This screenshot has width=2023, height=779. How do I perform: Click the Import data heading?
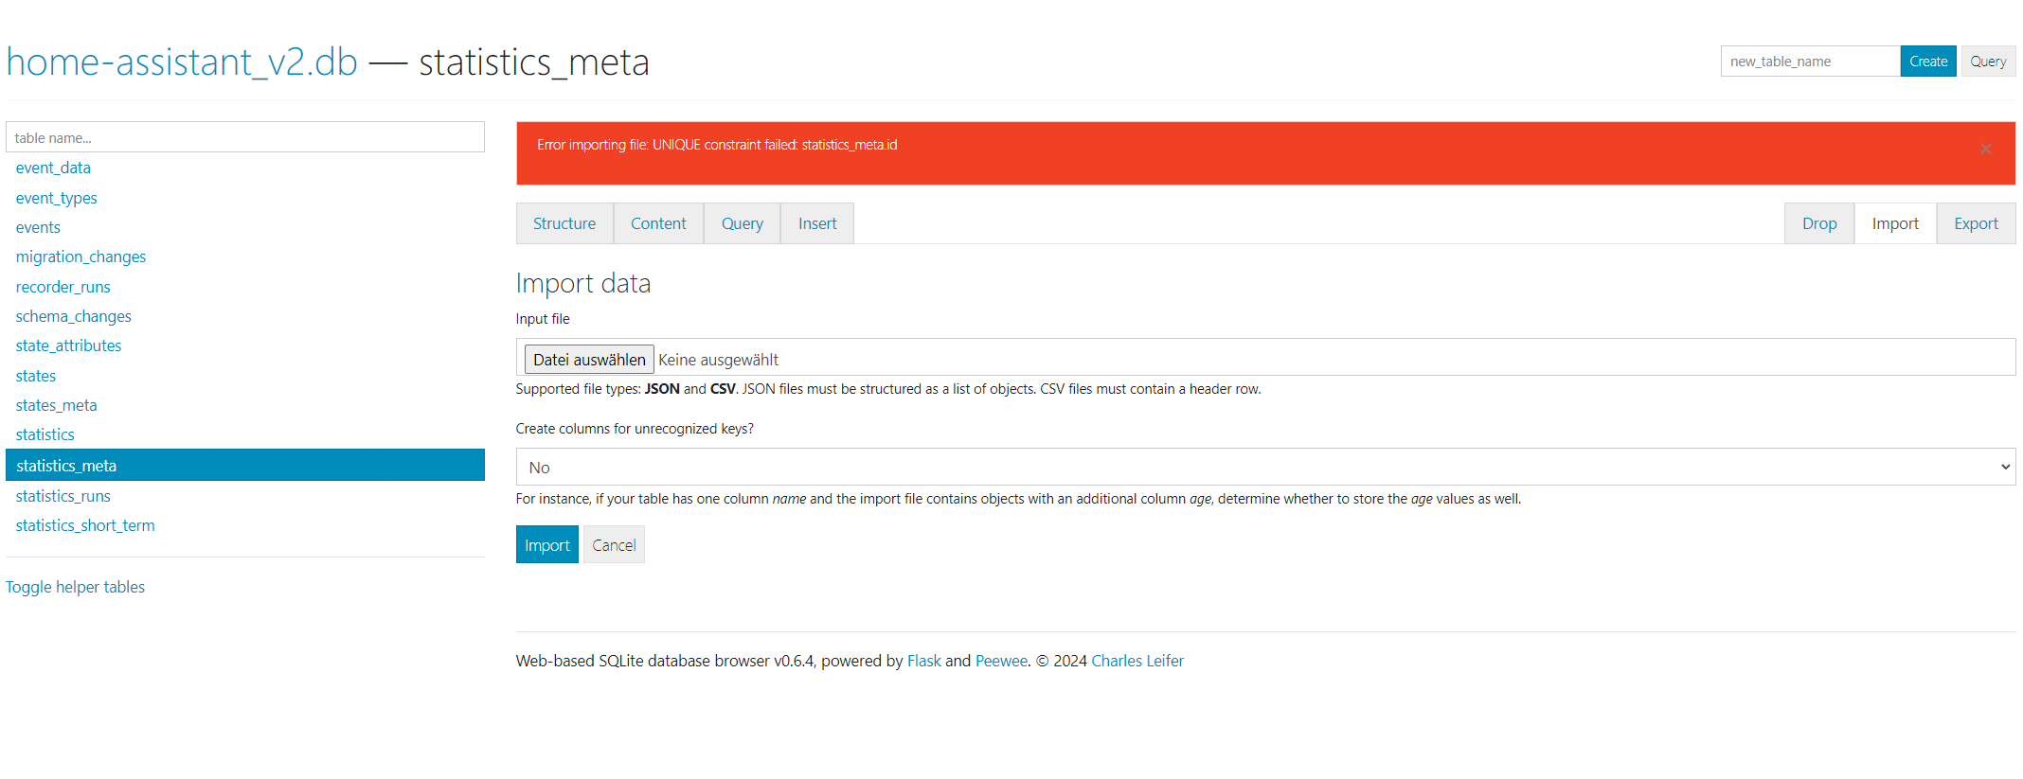coord(583,283)
